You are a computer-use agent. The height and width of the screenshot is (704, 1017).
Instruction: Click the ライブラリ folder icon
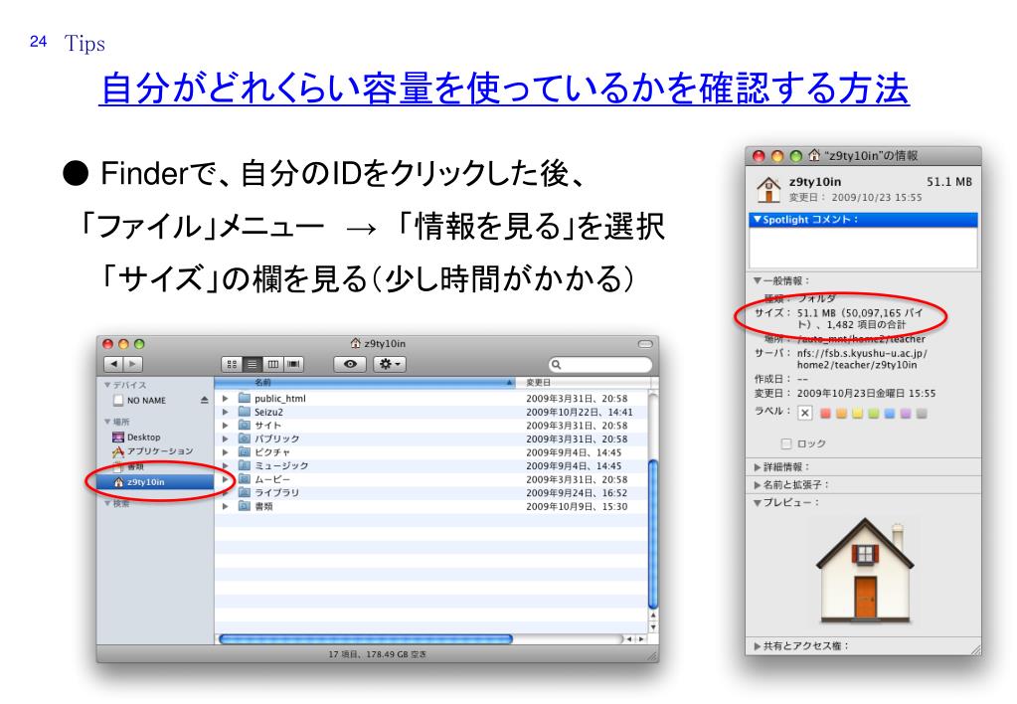tap(245, 492)
